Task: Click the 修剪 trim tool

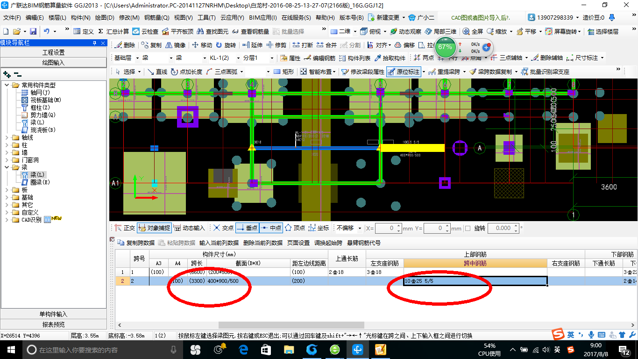Action: pyautogui.click(x=276, y=45)
